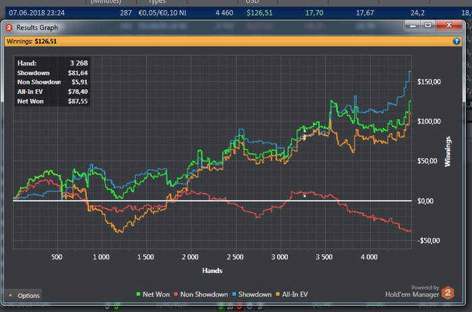Click the $150,00 y-axis label

(x=429, y=82)
